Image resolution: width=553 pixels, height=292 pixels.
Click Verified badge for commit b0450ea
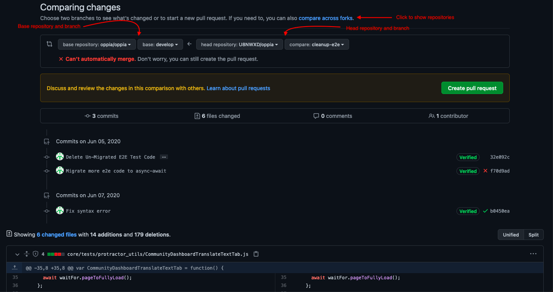(x=468, y=211)
